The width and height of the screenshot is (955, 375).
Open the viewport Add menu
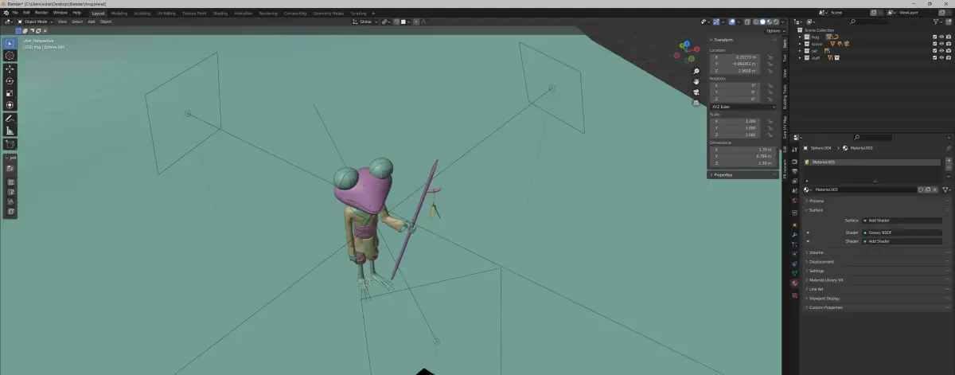click(91, 21)
